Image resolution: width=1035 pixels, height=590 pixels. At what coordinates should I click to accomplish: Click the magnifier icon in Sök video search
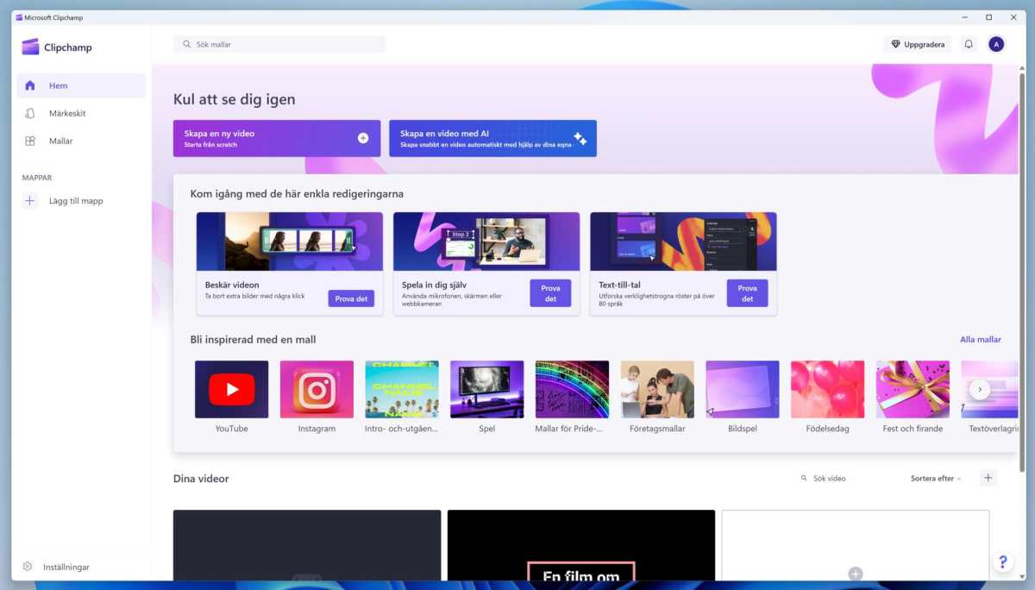[x=803, y=478]
